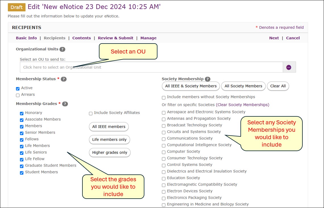Select Computer Society checkbox

pos(164,152)
